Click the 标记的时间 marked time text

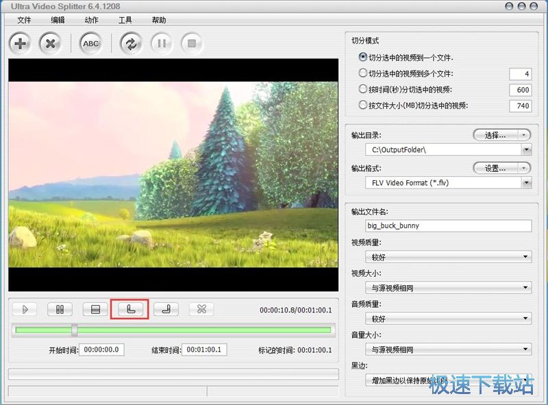coord(295,350)
